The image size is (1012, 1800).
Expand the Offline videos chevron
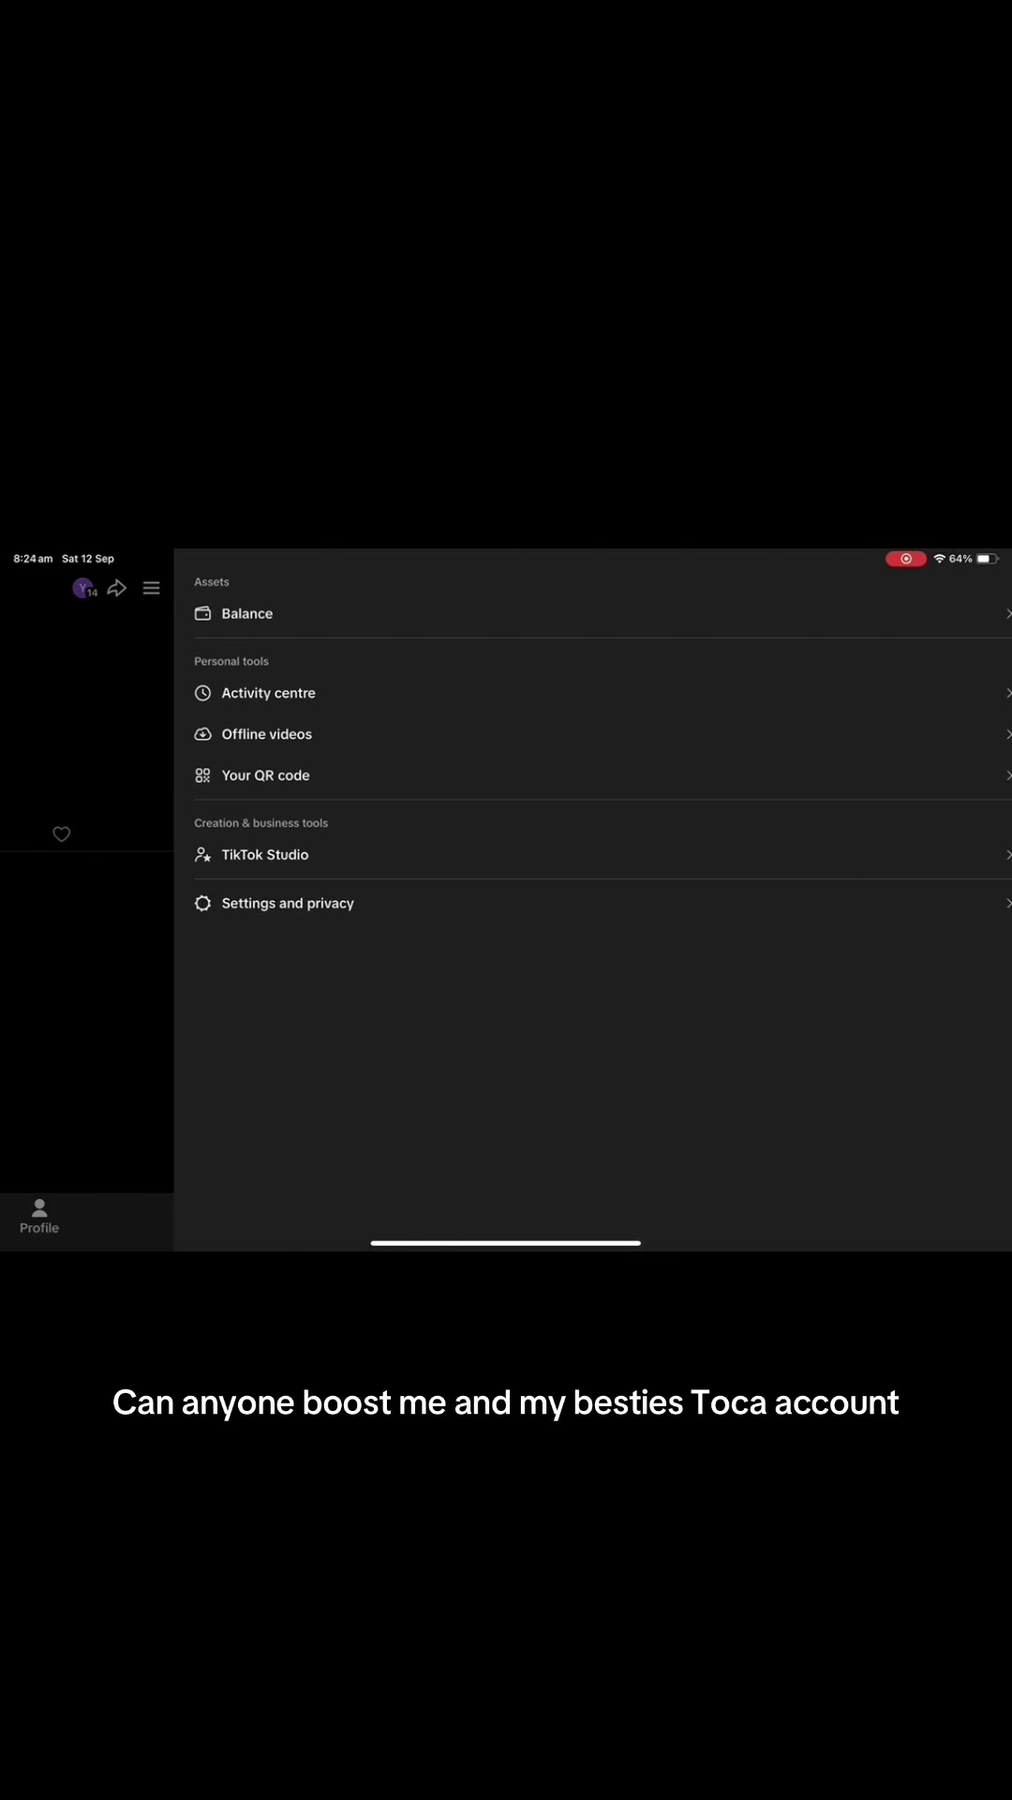pyautogui.click(x=1007, y=734)
